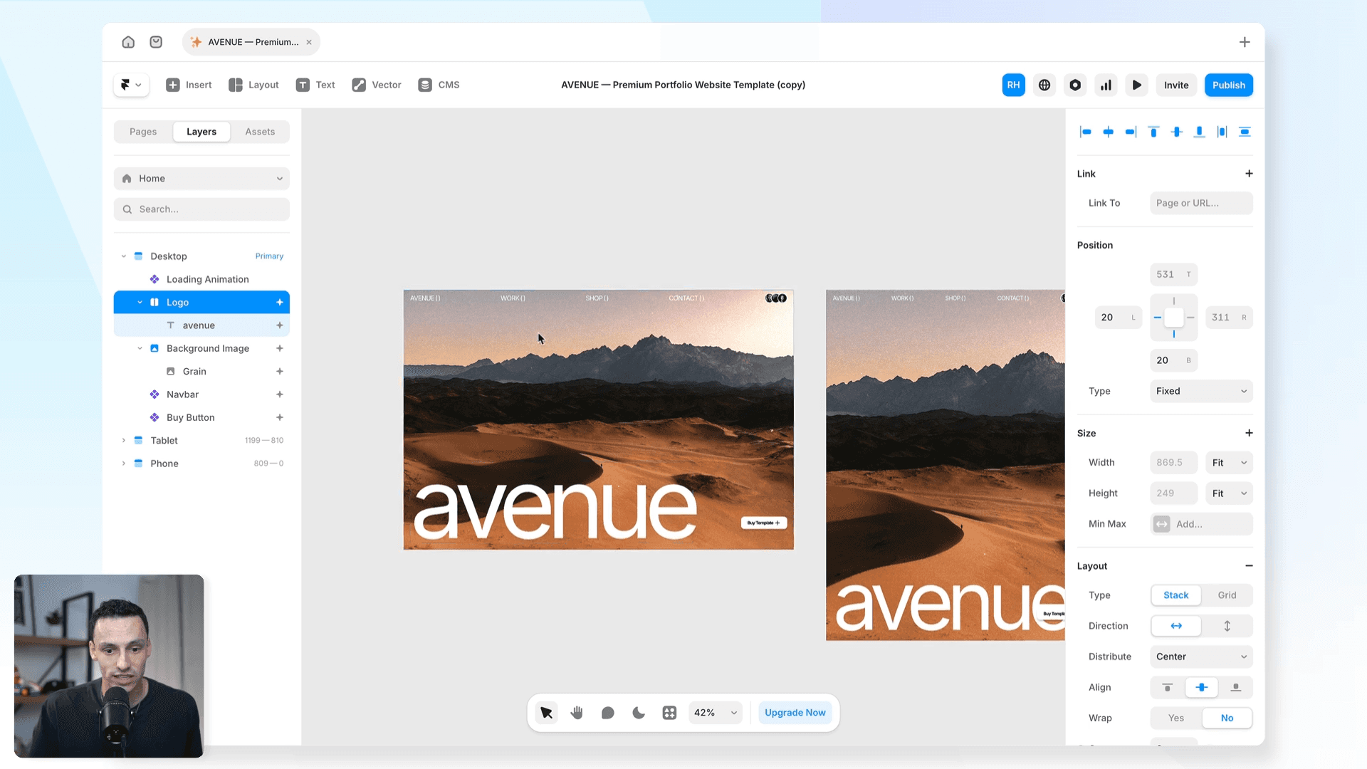Open the Position Type Fixed dropdown
The image size is (1367, 769).
(1201, 391)
